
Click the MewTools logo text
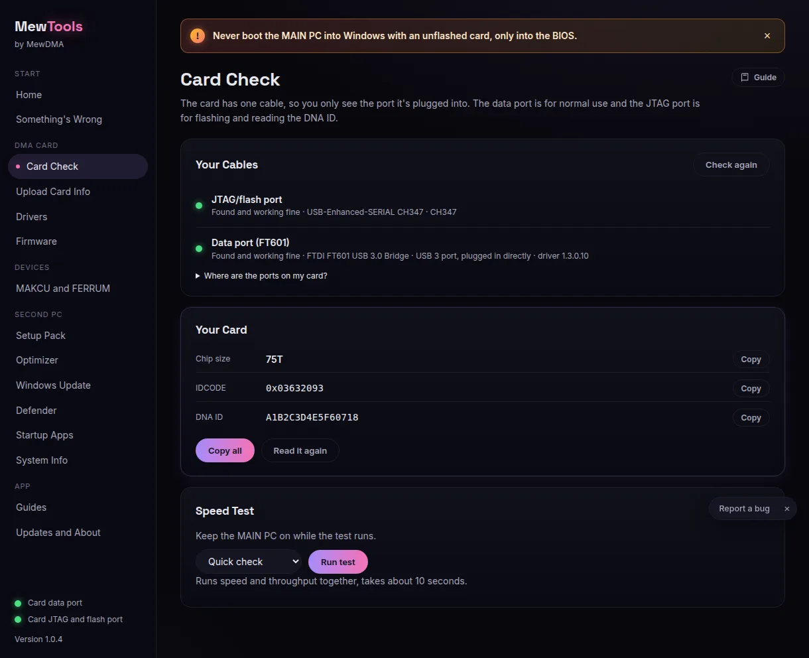click(49, 27)
